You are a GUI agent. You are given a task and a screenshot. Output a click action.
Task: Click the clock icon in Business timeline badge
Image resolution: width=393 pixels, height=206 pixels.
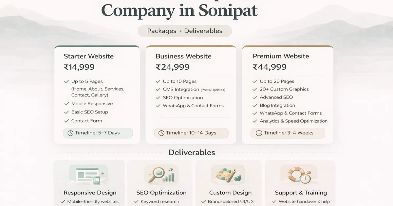click(x=161, y=133)
